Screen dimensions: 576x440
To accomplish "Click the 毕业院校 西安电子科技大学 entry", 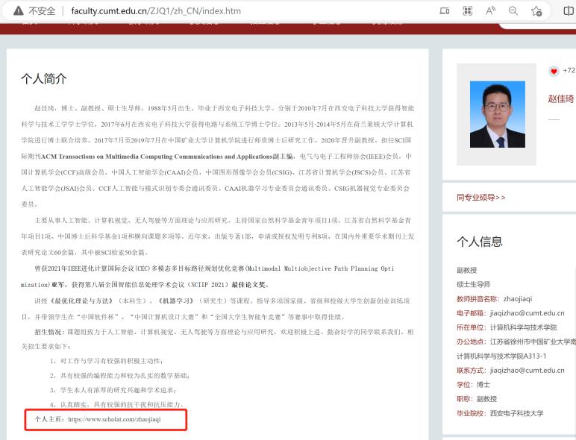I will coord(515,413).
